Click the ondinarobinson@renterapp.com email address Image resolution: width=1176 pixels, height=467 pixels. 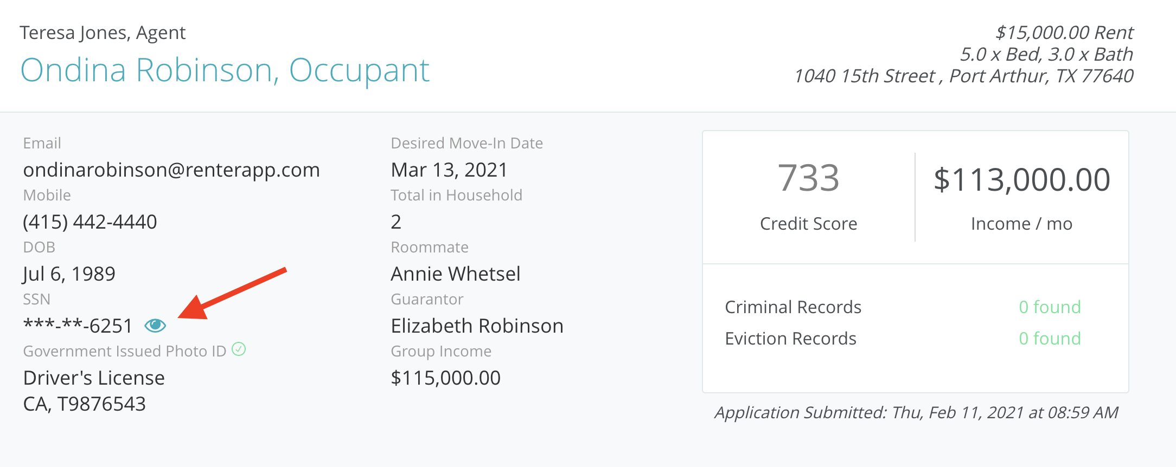pos(171,170)
